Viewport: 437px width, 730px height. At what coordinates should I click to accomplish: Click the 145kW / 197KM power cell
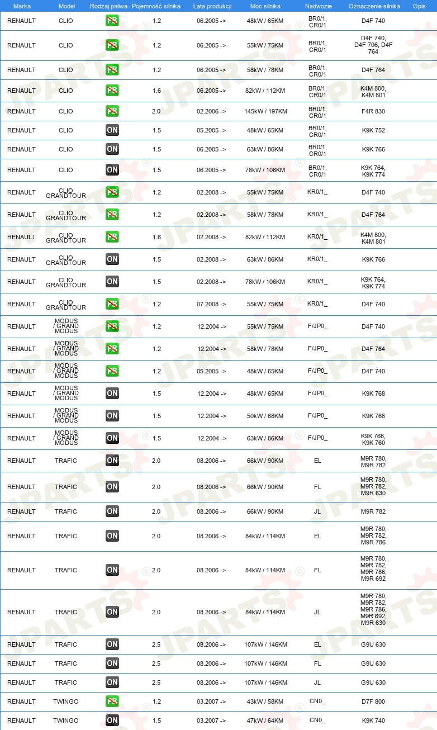pos(266,111)
